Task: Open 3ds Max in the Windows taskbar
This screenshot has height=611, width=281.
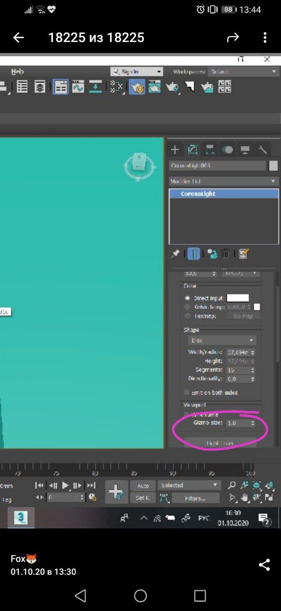Action: point(21,517)
